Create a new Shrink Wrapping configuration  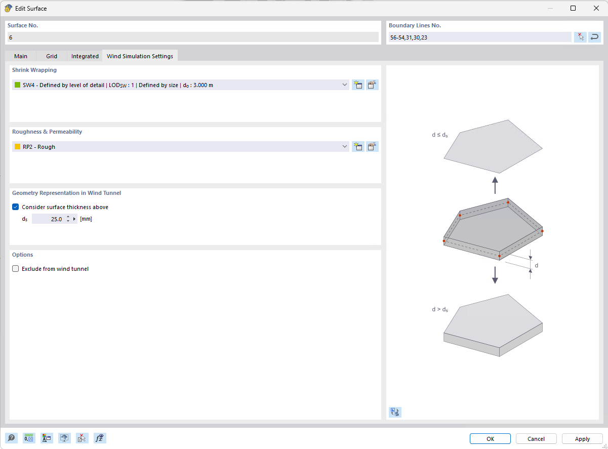[x=358, y=85]
